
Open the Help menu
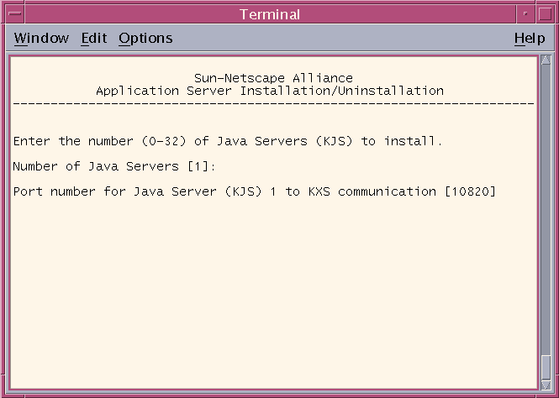[x=530, y=38]
